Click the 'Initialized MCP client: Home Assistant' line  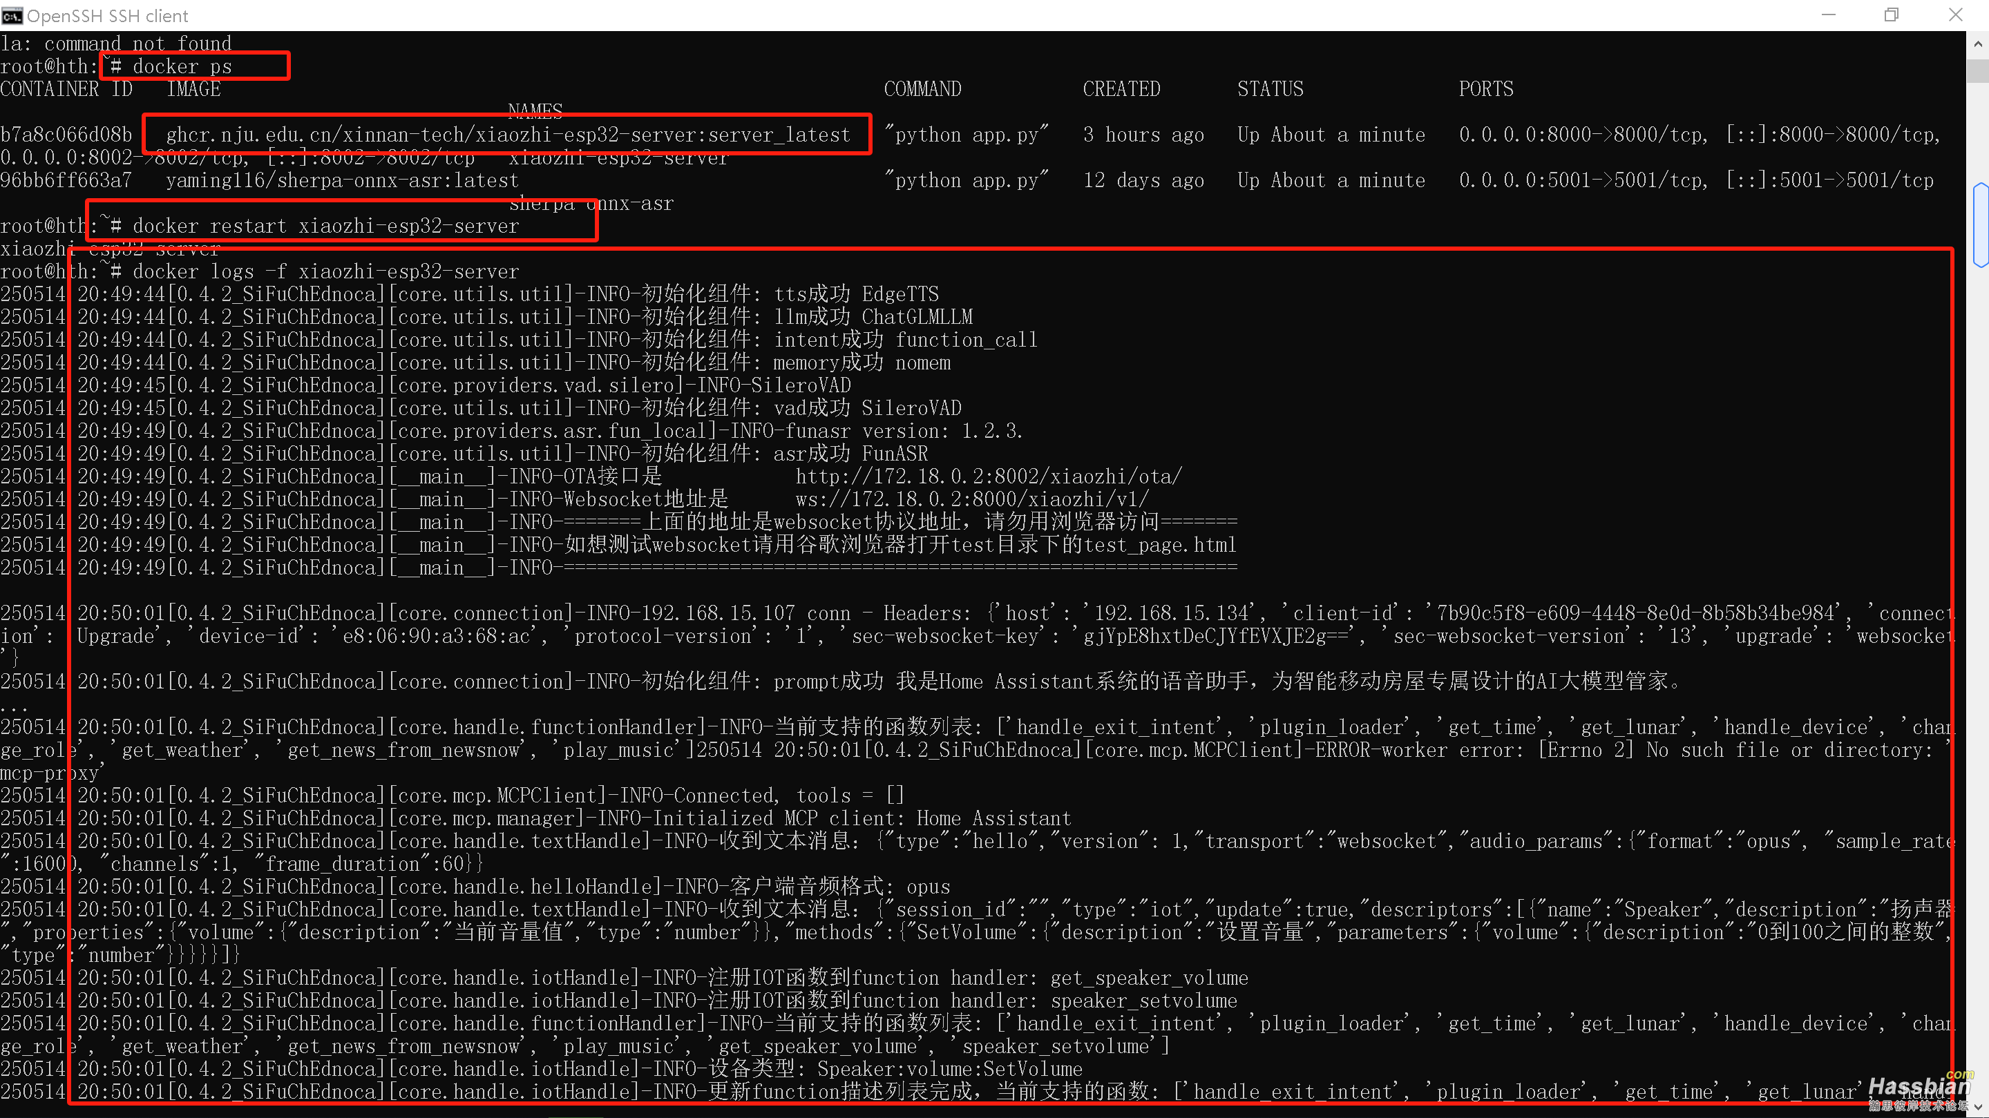(536, 818)
